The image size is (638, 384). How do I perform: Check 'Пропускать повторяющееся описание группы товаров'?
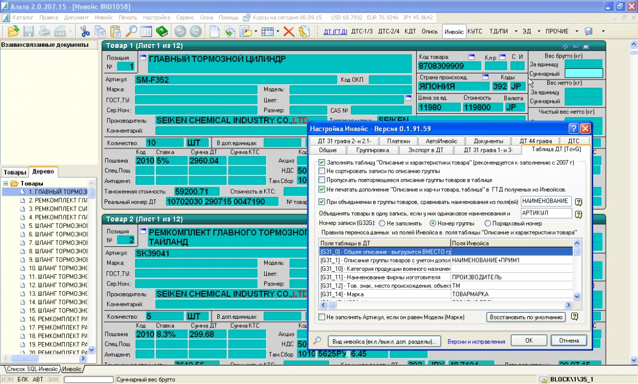[x=322, y=180]
